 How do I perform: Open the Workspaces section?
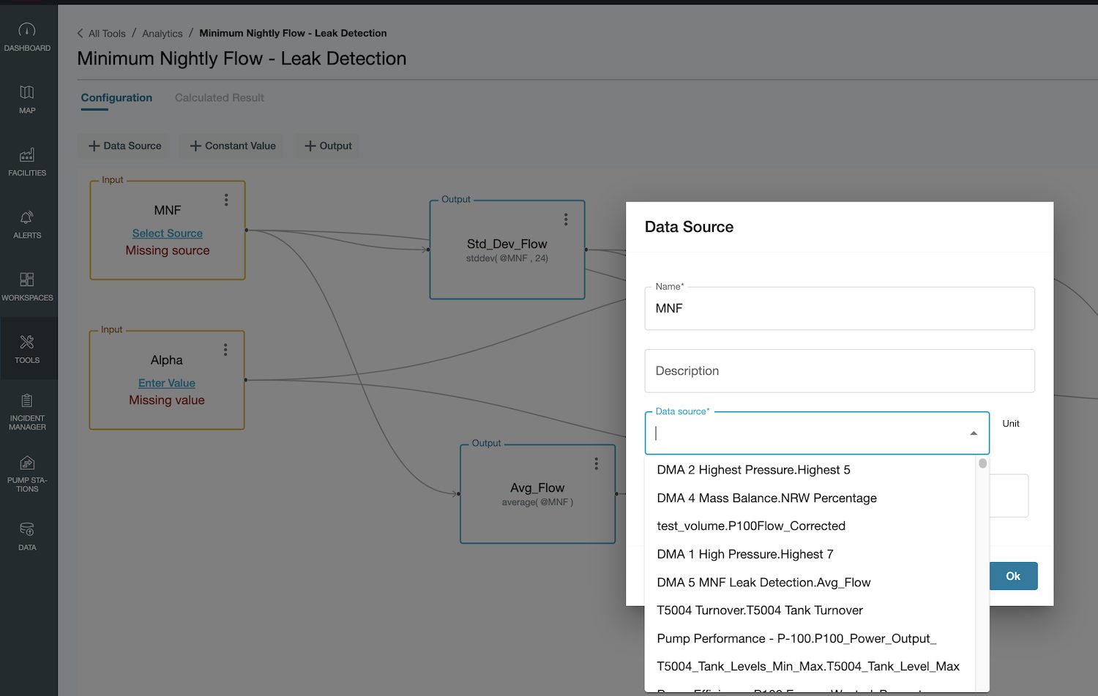pyautogui.click(x=27, y=285)
